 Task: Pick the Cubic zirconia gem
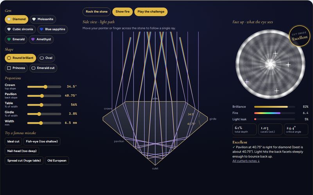20,29
